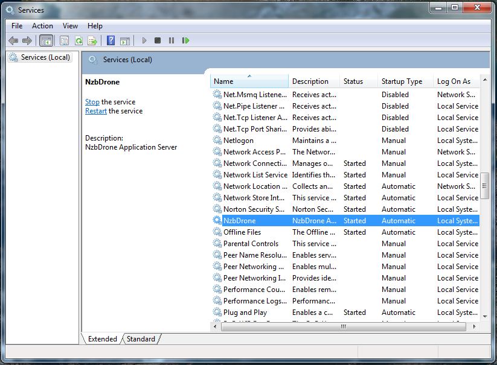Select the Peer Networking Grouping row
The width and height of the screenshot is (497, 365).
pos(345,266)
